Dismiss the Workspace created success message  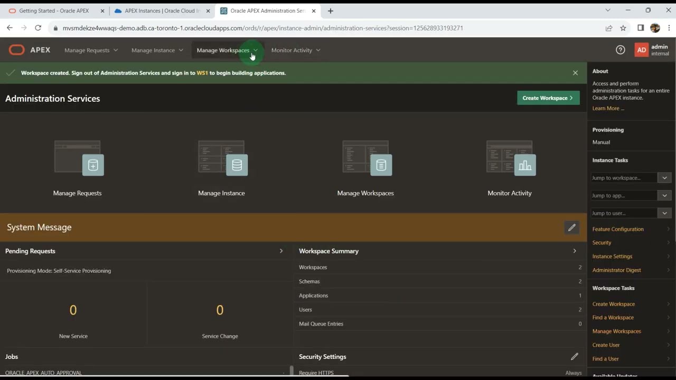click(575, 73)
